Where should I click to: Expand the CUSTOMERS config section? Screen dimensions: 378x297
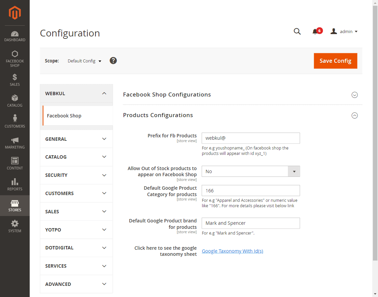(x=76, y=193)
